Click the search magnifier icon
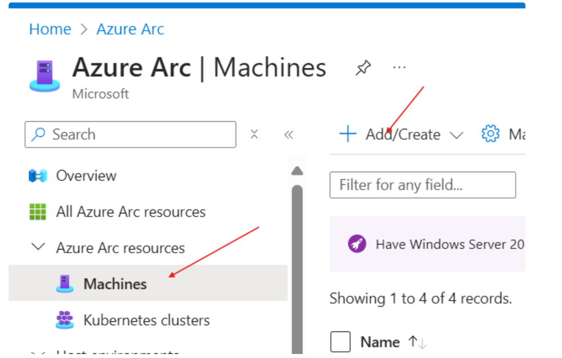 click(x=38, y=135)
